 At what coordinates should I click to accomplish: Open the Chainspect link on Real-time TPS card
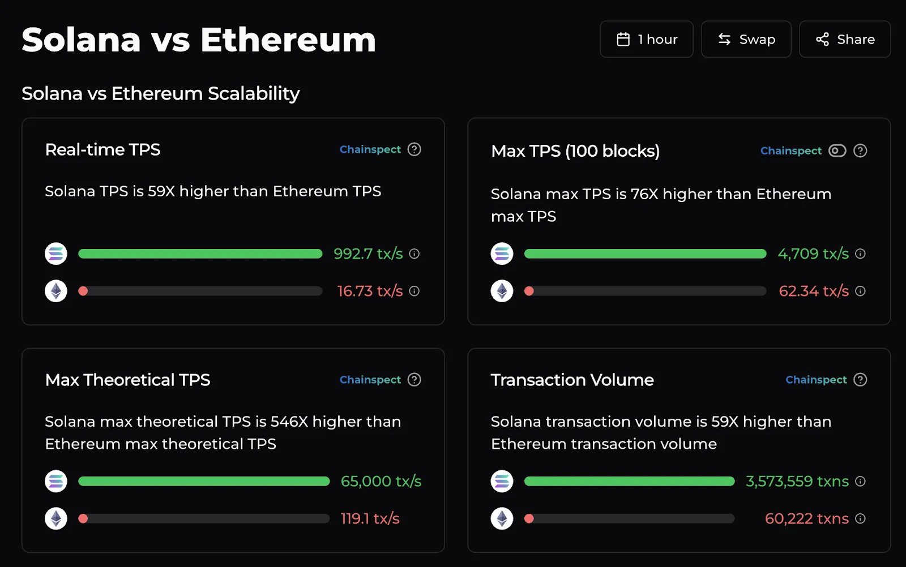click(370, 149)
